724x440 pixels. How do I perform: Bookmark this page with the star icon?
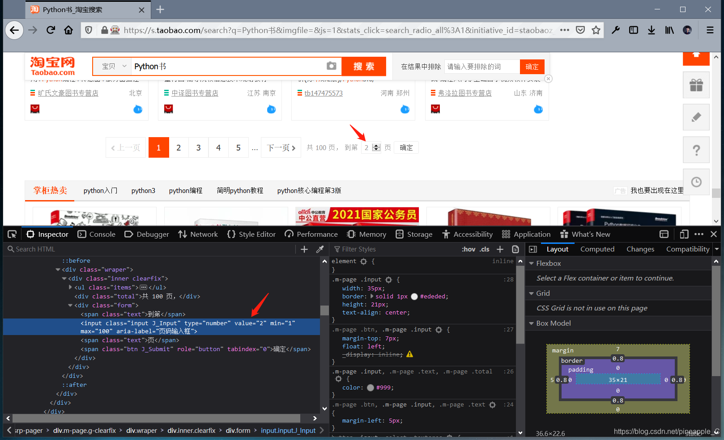click(x=596, y=30)
